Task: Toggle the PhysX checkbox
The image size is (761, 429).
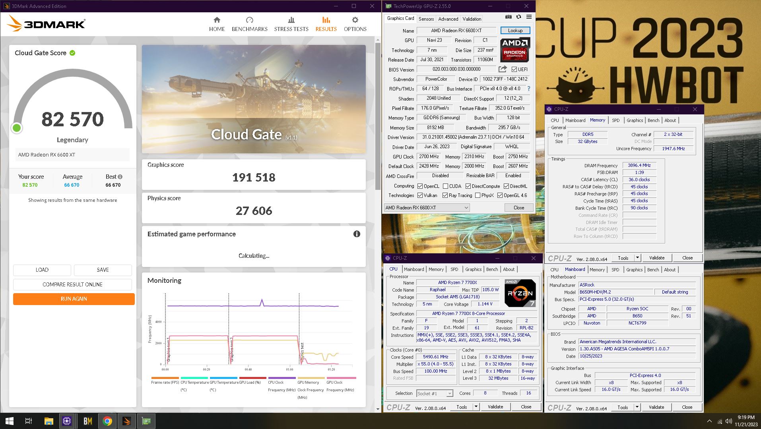Action: click(x=478, y=195)
